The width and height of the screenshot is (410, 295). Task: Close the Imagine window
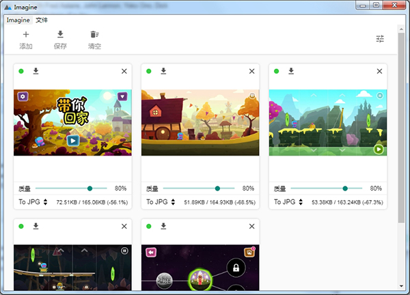click(394, 5)
